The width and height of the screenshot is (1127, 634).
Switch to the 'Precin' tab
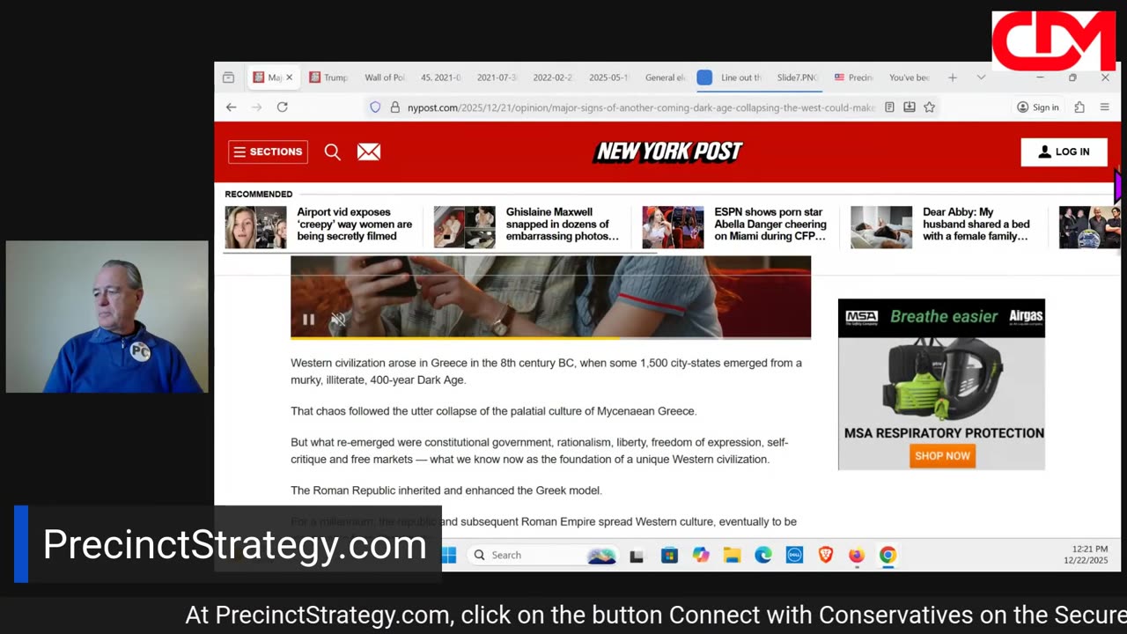(853, 77)
